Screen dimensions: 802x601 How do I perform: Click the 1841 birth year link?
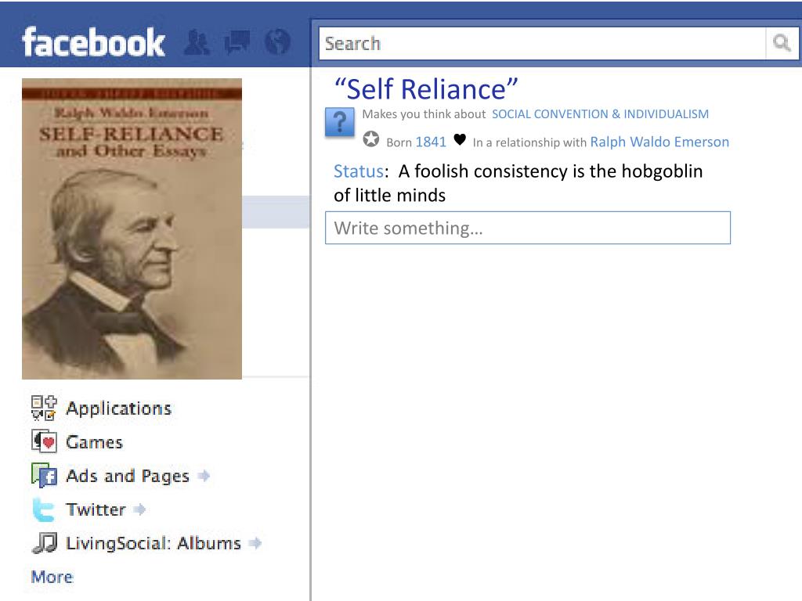point(431,142)
